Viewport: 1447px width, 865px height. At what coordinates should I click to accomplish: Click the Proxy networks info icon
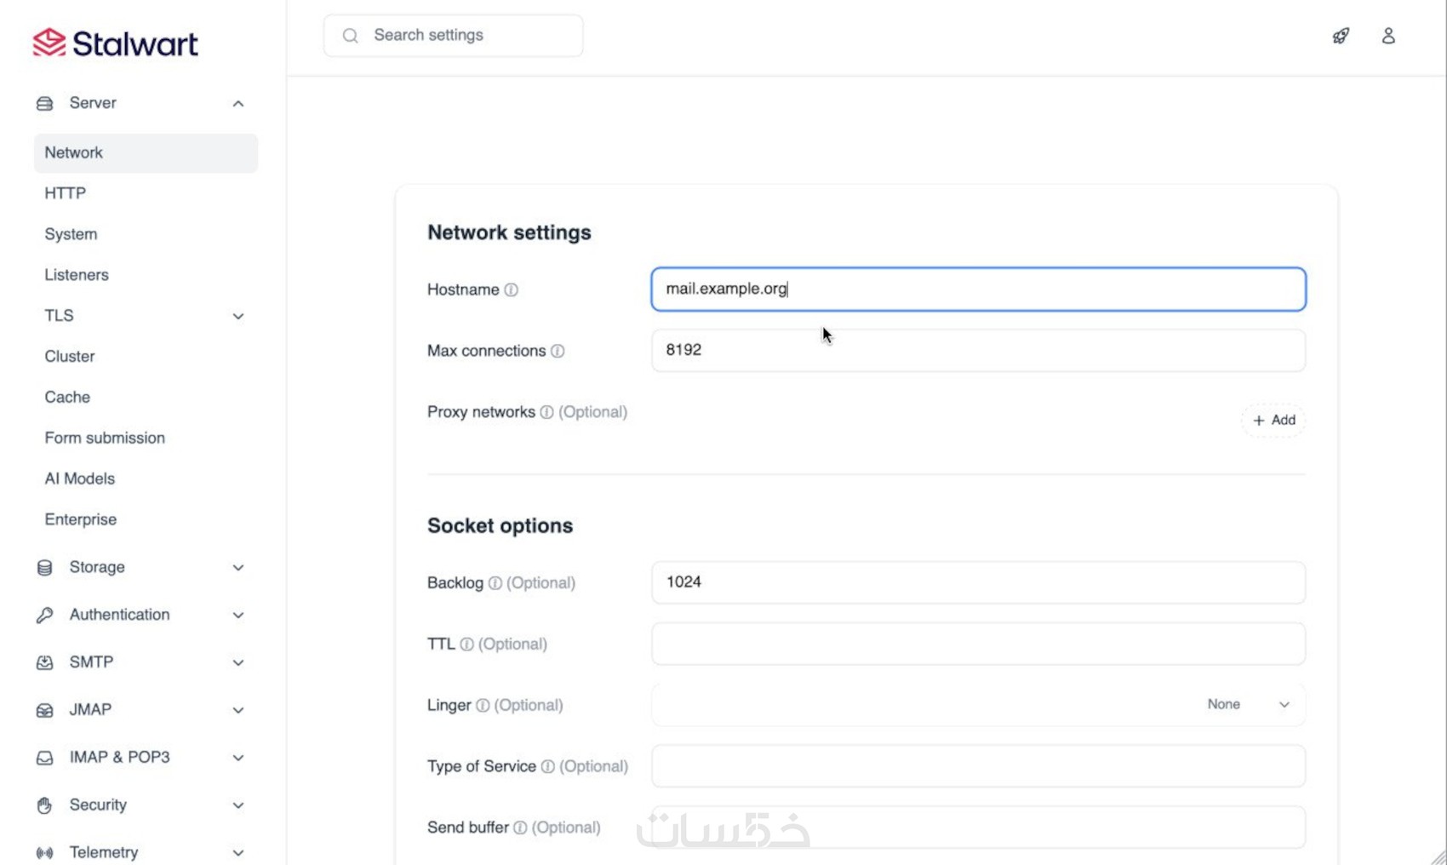(546, 412)
